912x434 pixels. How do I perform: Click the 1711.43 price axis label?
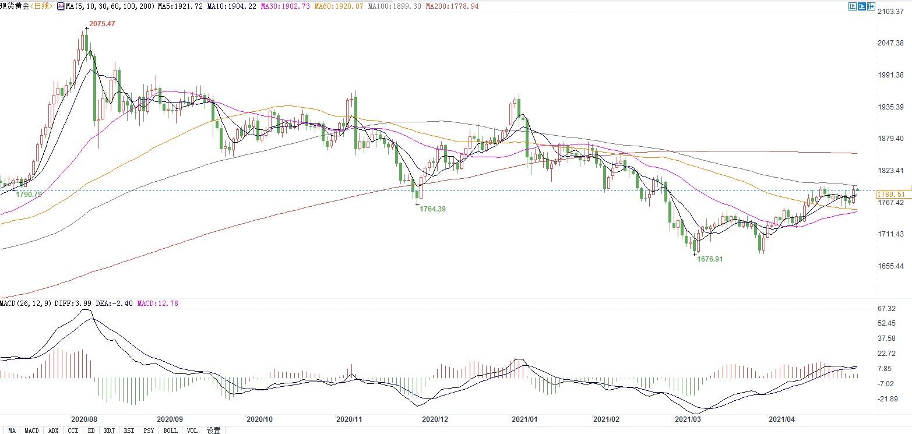point(891,234)
